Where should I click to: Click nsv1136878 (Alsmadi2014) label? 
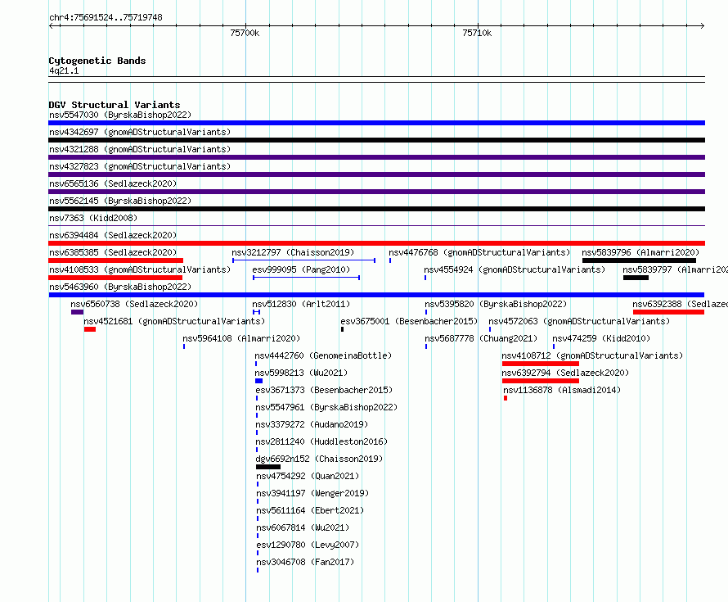point(562,390)
